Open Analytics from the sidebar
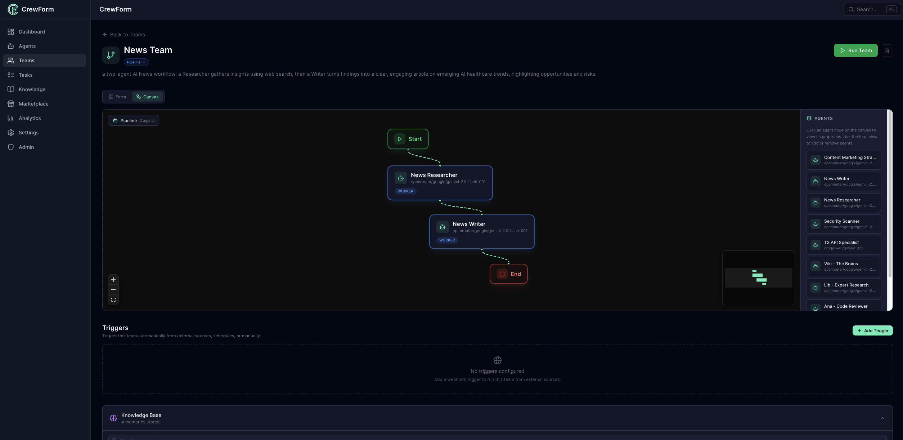Screen dimensions: 903x440 pyautogui.click(x=30, y=118)
